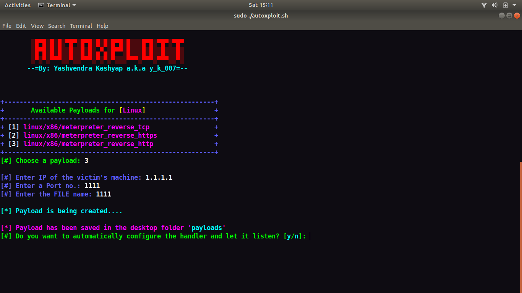Open the Search menu
522x293 pixels.
pyautogui.click(x=57, y=26)
